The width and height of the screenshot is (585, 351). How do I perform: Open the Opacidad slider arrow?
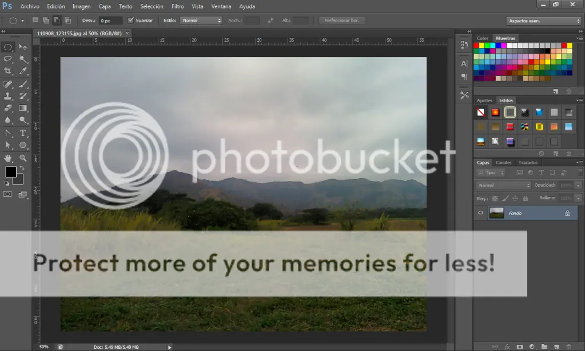578,185
